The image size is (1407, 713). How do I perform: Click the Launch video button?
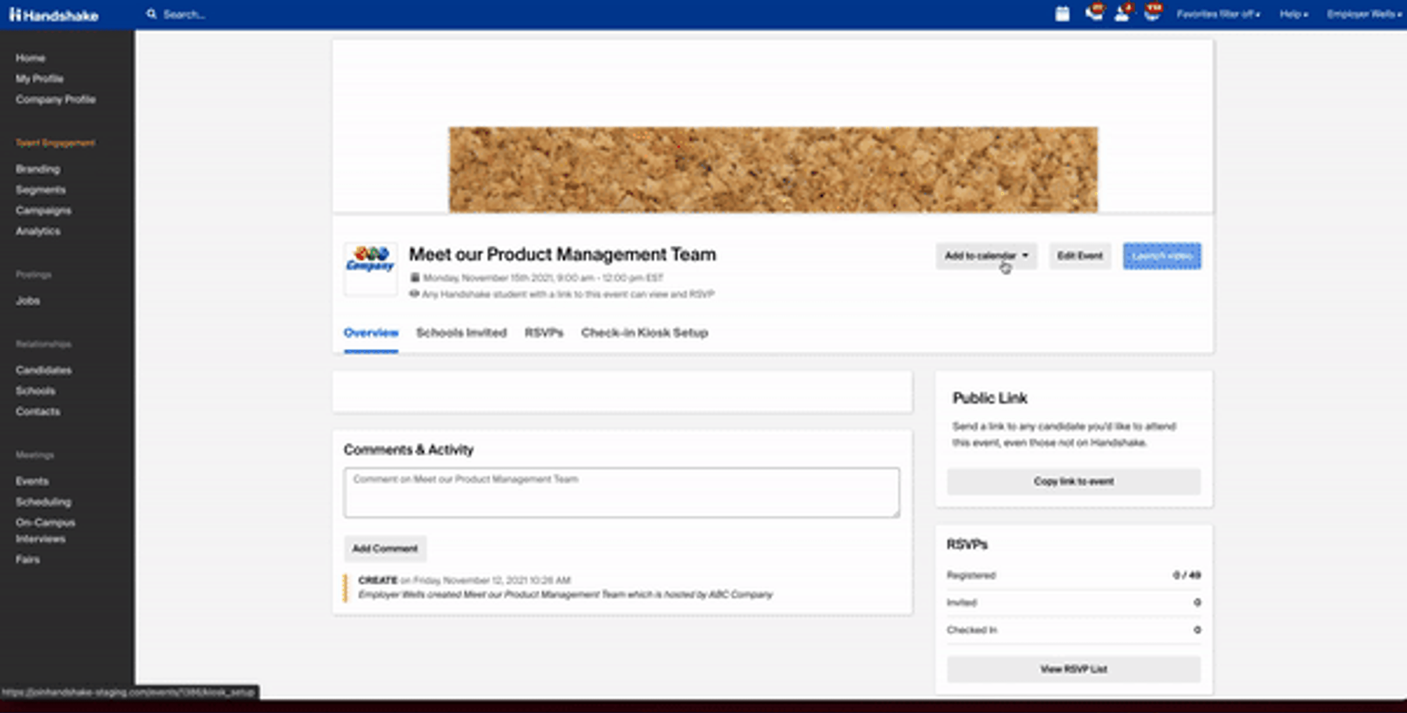click(1162, 256)
